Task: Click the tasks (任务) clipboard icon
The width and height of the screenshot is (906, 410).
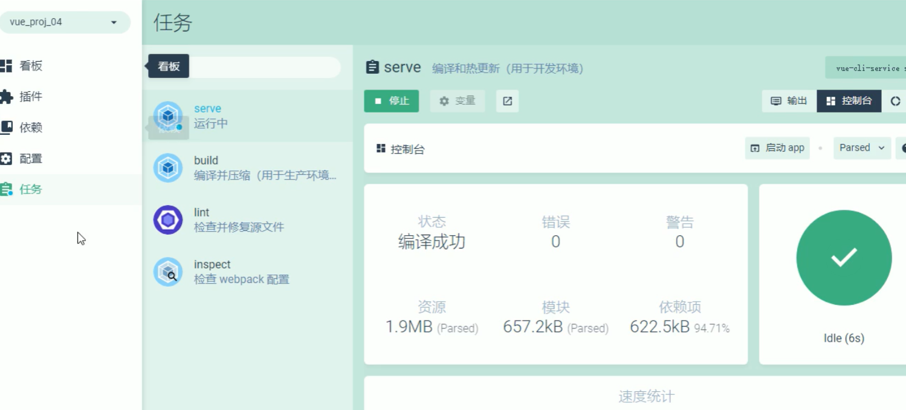Action: tap(6, 189)
